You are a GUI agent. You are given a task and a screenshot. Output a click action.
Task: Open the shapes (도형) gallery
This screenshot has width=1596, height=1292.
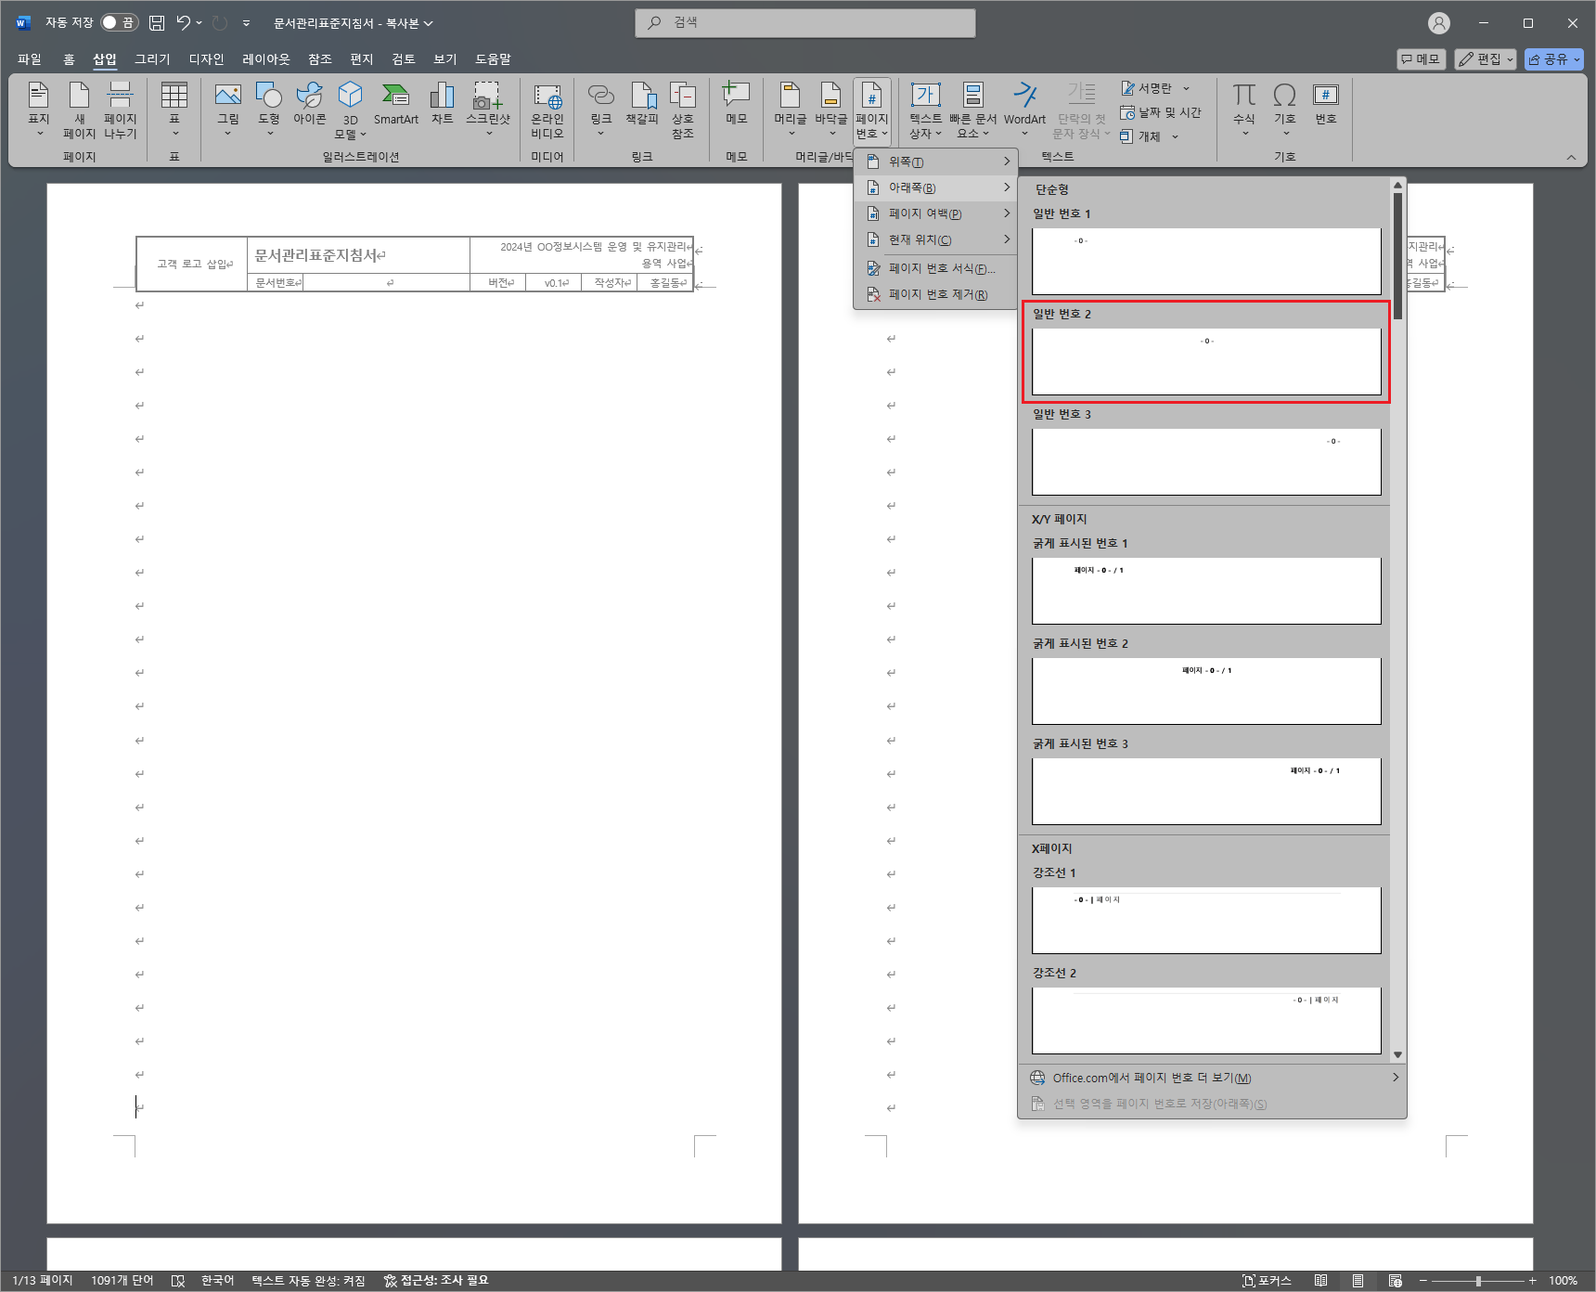269,110
